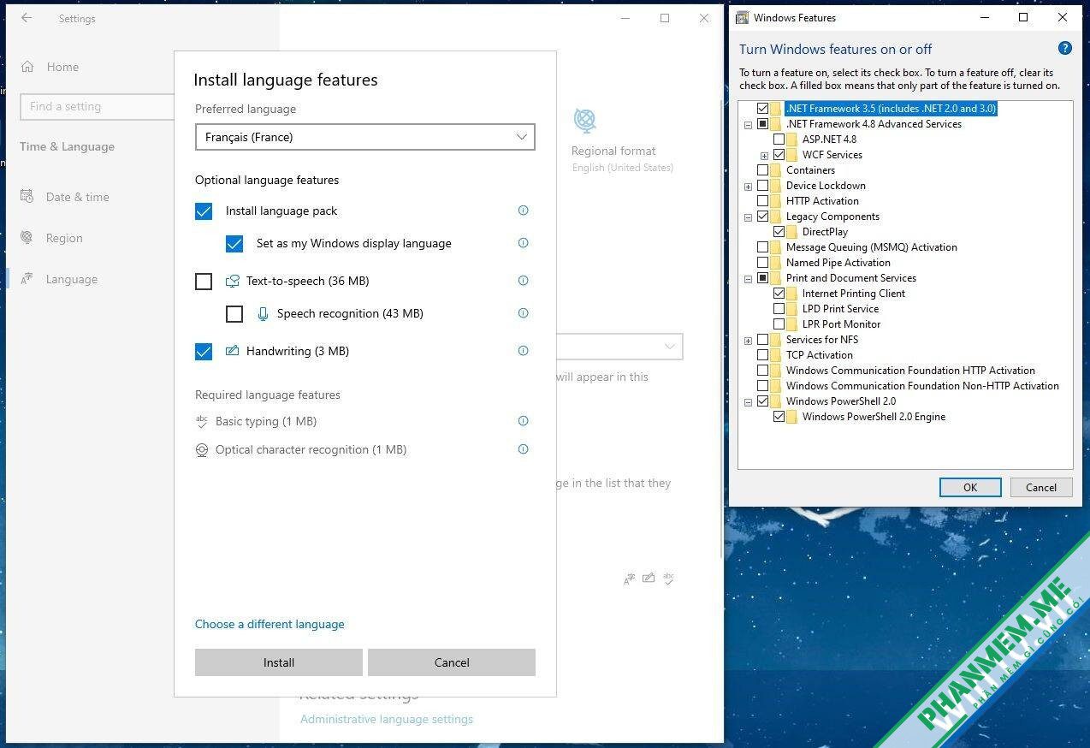Collapse Print and Document Services

click(748, 279)
